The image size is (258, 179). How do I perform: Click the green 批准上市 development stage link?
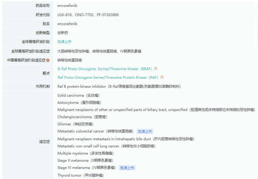[x=64, y=42]
